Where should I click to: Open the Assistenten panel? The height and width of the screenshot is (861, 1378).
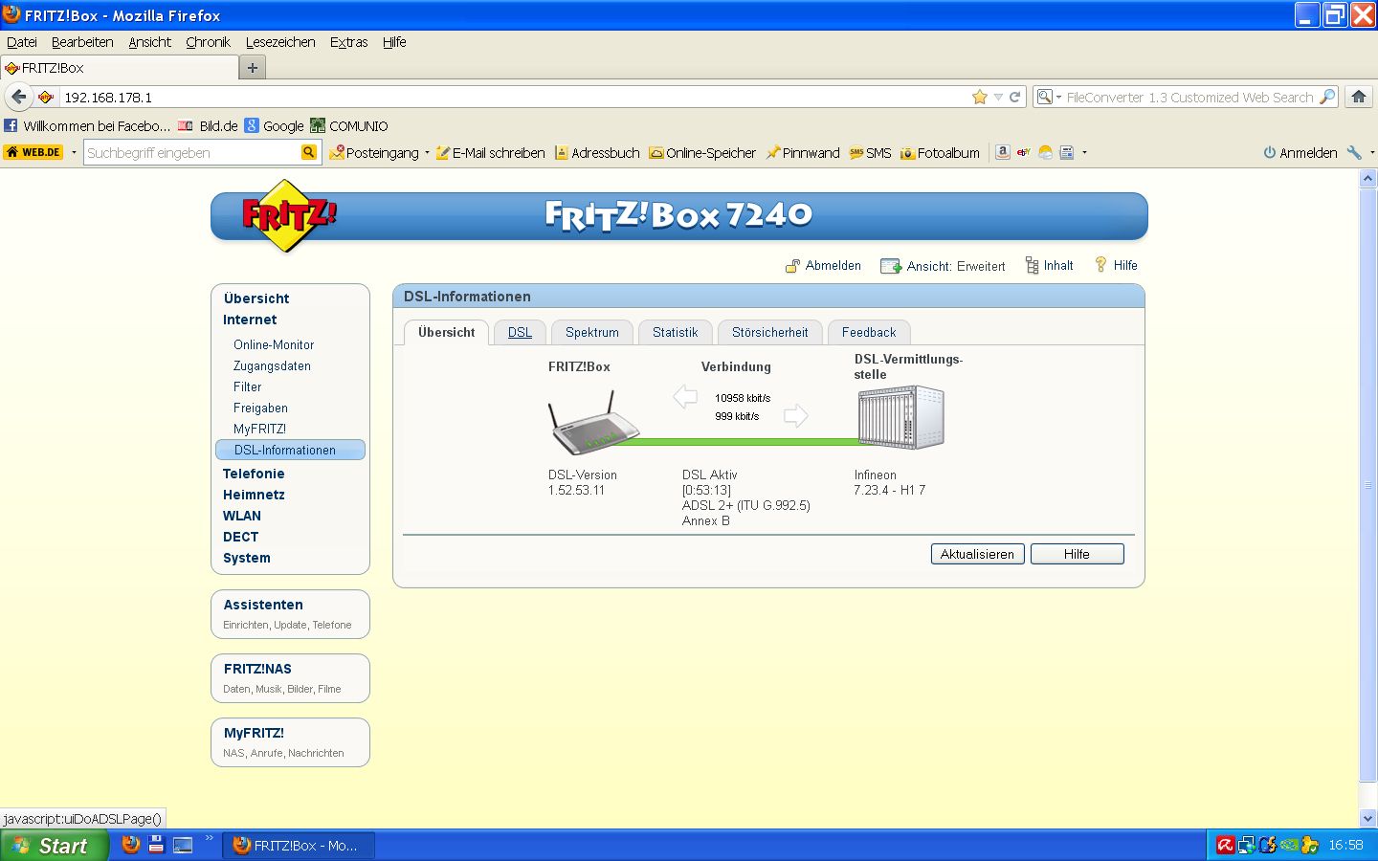pos(290,613)
